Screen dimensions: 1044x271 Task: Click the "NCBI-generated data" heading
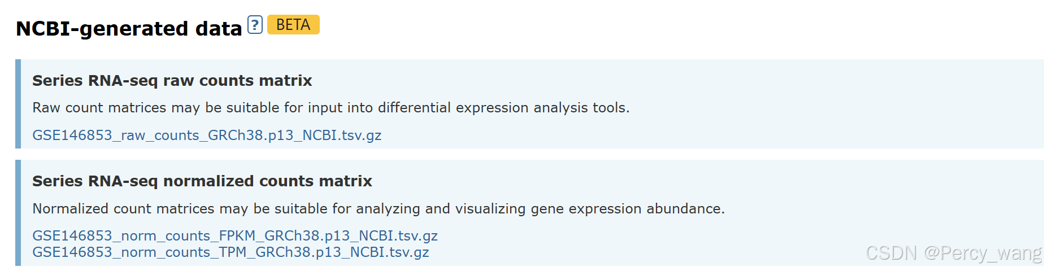(129, 29)
